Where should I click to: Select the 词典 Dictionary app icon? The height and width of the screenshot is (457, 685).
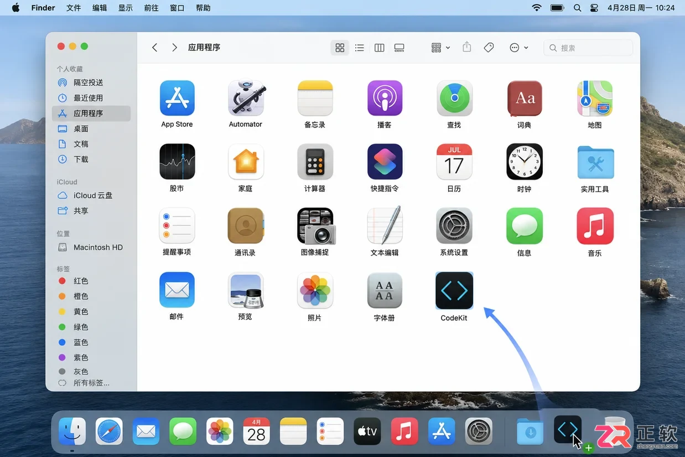coord(524,98)
